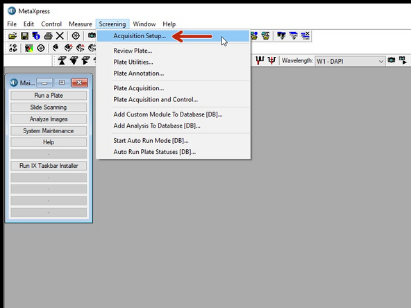Click Help button in Main taskbar panel
411x308 pixels.
(x=49, y=142)
